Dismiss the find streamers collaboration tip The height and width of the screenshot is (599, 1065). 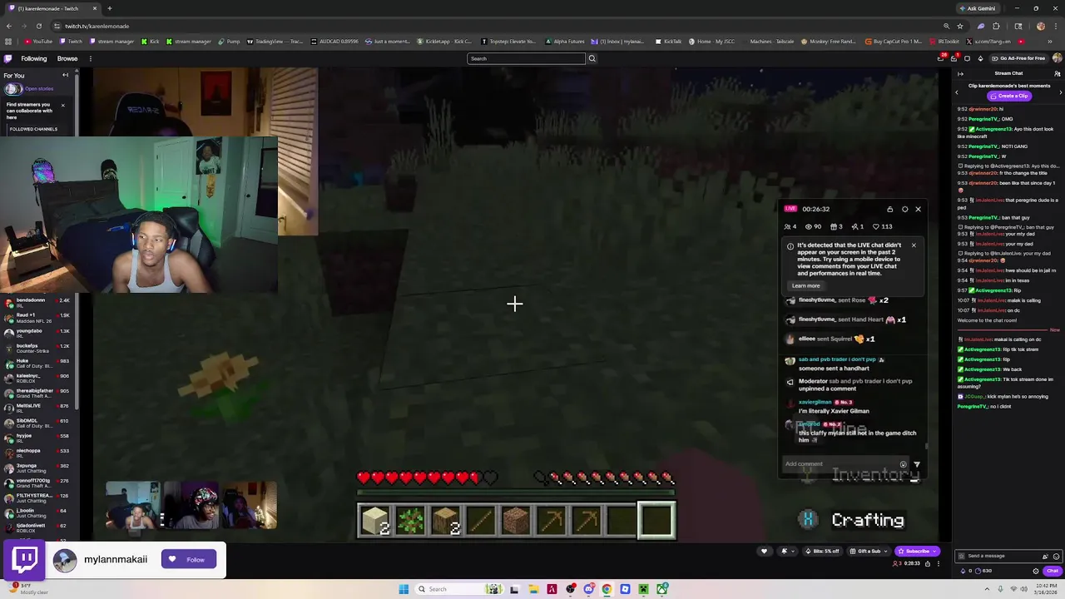62,105
